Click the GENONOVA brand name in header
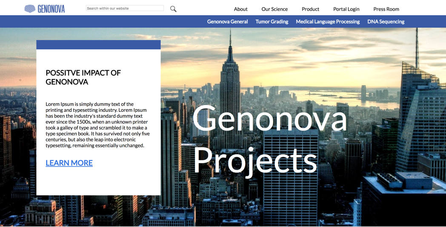 (x=51, y=9)
